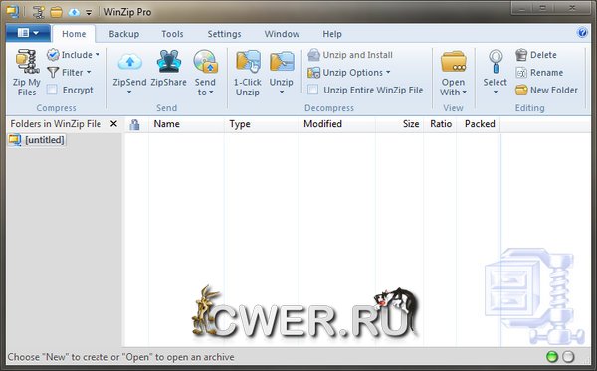Click the lock encryption column icon

coord(134,124)
